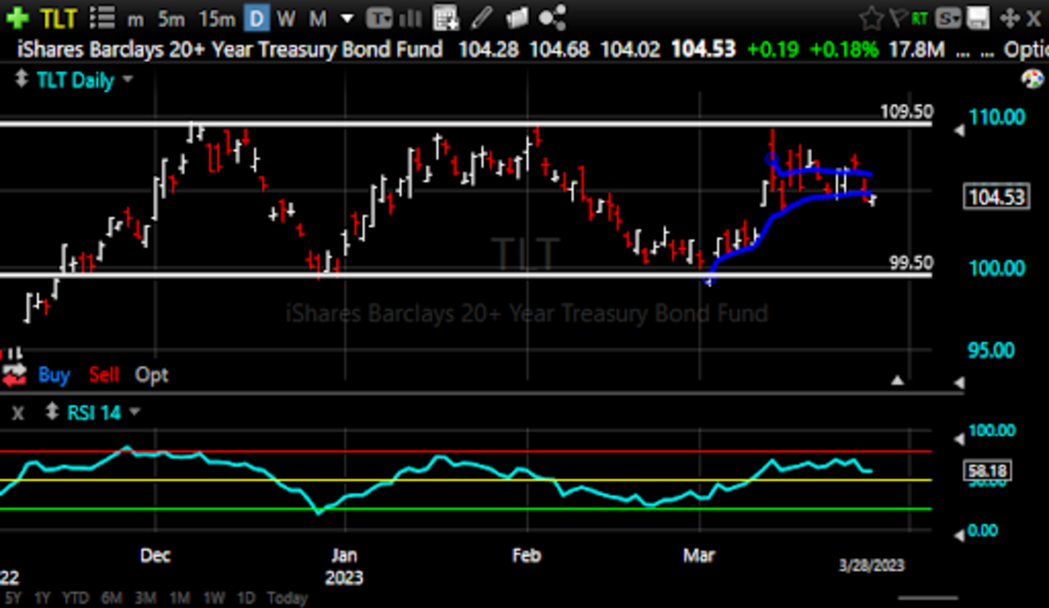Click the red Sell button
Screen dimensions: 1049x608
[x=104, y=375]
